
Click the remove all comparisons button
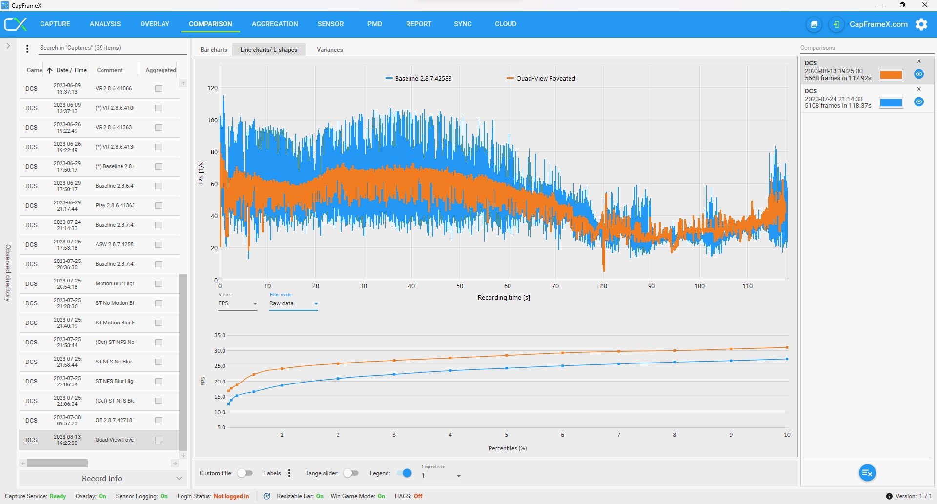(867, 473)
